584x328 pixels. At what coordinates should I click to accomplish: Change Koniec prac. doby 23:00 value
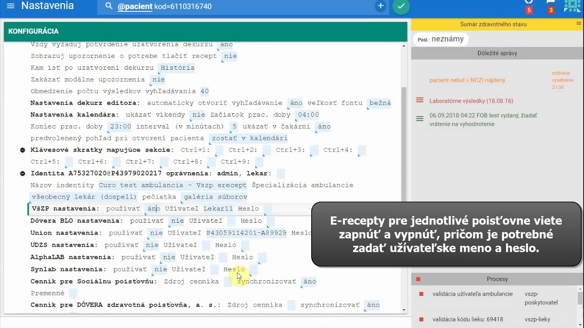[x=120, y=126]
